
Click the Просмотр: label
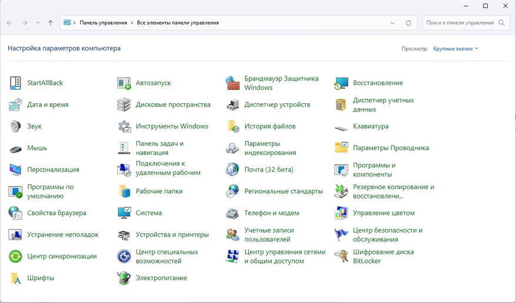point(414,49)
